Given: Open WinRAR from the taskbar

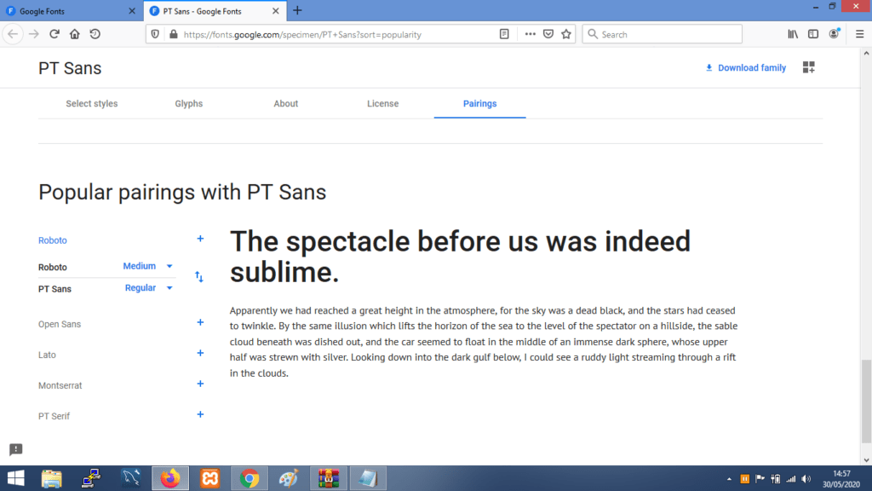Looking at the screenshot, I should point(328,478).
